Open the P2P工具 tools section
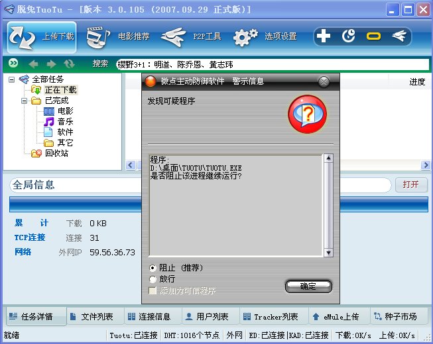 point(192,37)
